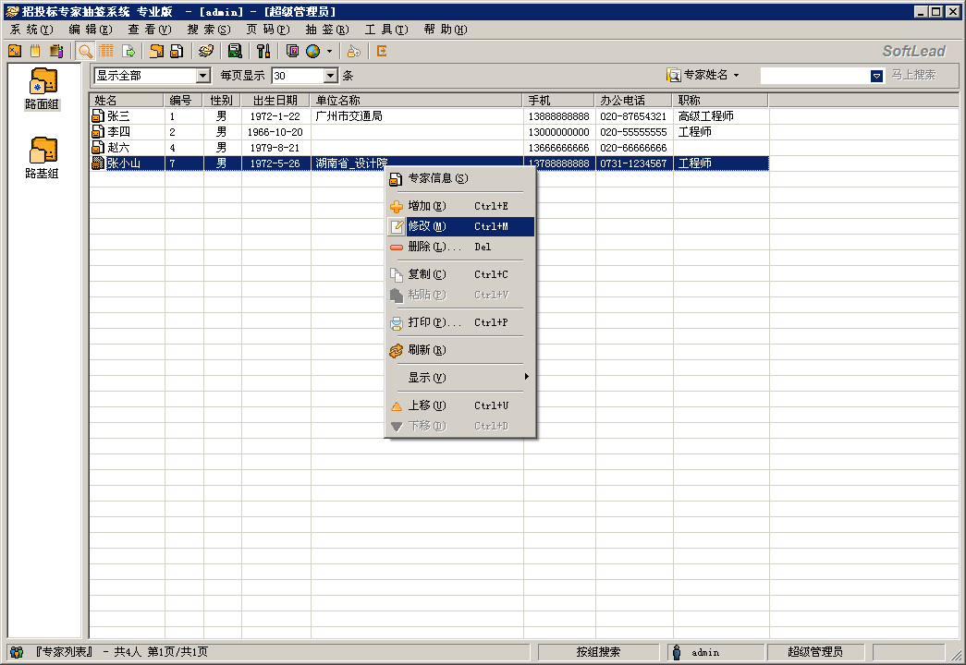Expand the 专家姓名 search type dropdown

coord(736,75)
